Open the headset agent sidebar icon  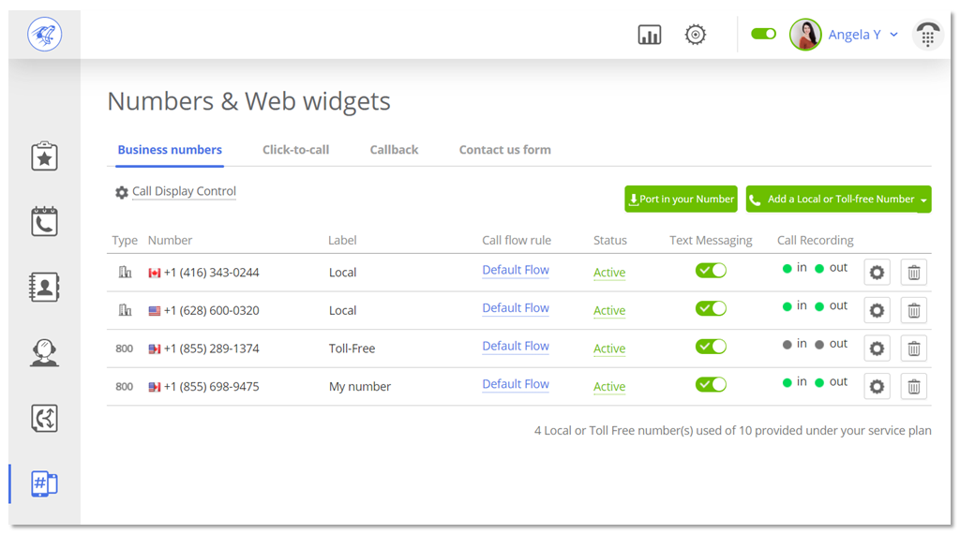(44, 353)
